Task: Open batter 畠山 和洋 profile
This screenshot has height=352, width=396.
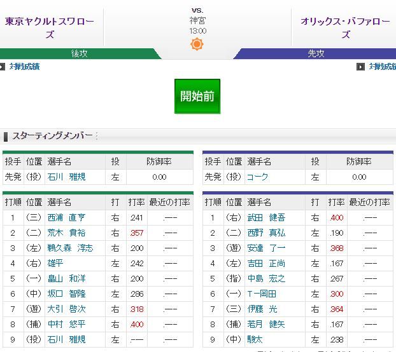Action: (x=66, y=279)
